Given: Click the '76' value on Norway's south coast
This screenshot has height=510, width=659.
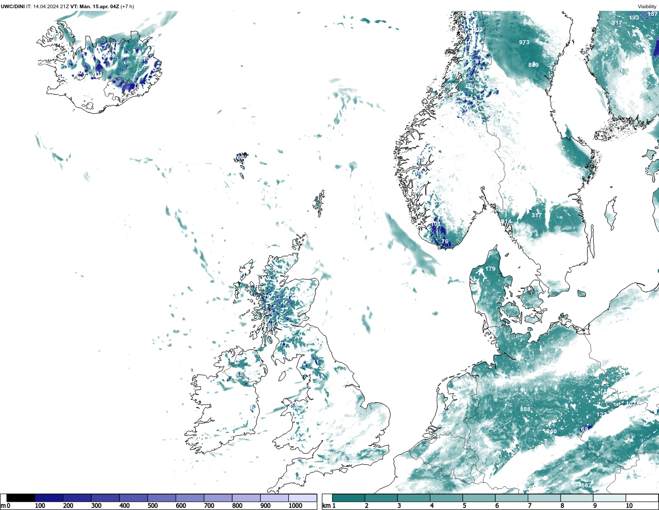Looking at the screenshot, I should point(445,241).
